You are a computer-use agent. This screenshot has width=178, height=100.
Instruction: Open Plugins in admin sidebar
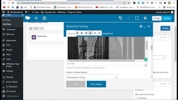pyautogui.click(x=9, y=50)
